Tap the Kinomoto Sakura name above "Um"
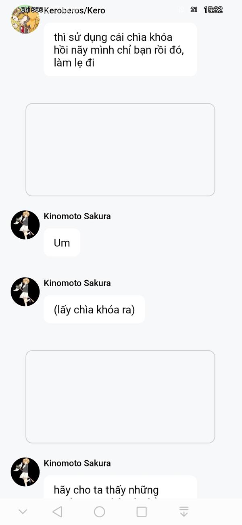This screenshot has height=525, width=242. (77, 216)
